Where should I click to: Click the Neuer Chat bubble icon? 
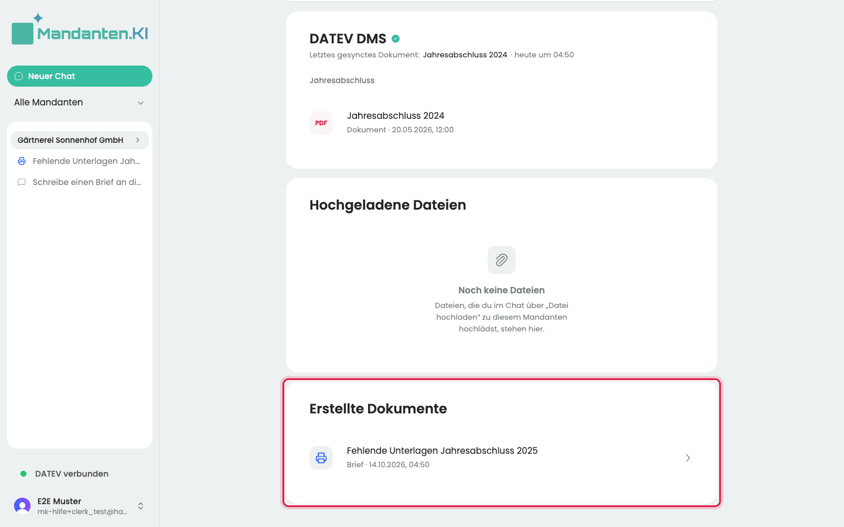(19, 76)
